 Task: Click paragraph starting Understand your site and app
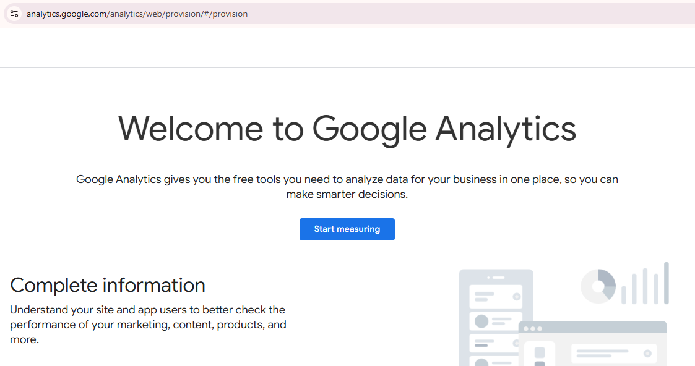tap(148, 325)
